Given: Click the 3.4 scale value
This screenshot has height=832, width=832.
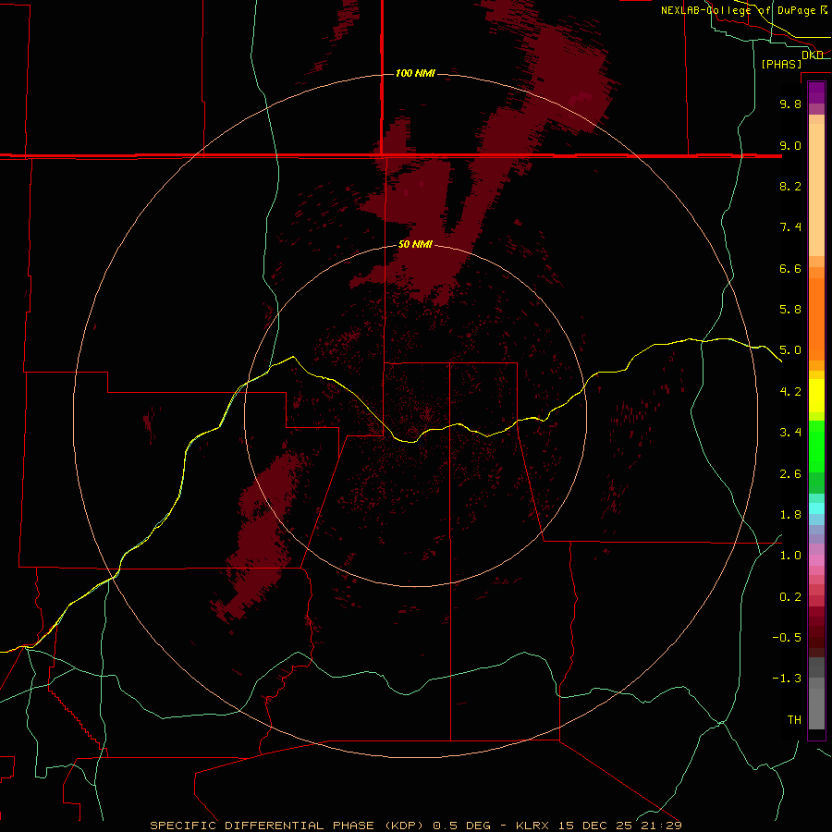Looking at the screenshot, I should (x=790, y=433).
